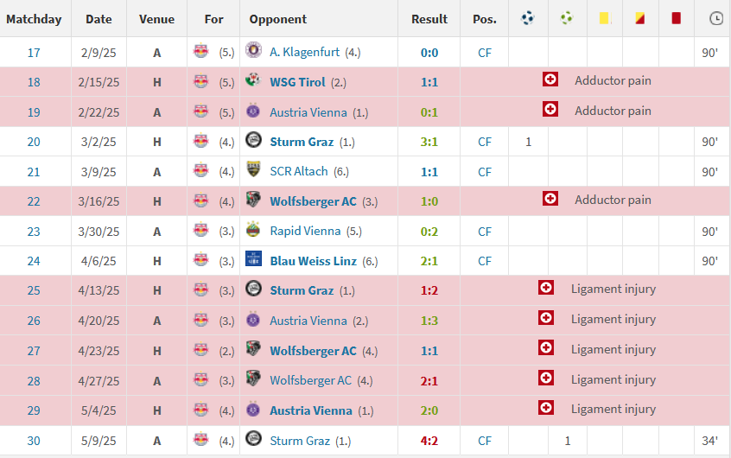Screen dimensions: 731x458
Task: Click the Blau Weiss Linz crest
Action: (x=253, y=261)
